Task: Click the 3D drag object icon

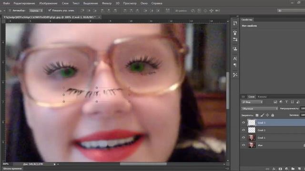Action: pos(205,10)
